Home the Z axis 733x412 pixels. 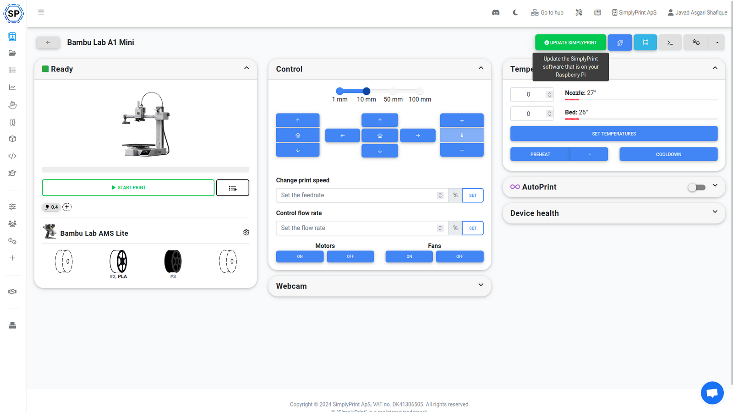pyautogui.click(x=298, y=136)
